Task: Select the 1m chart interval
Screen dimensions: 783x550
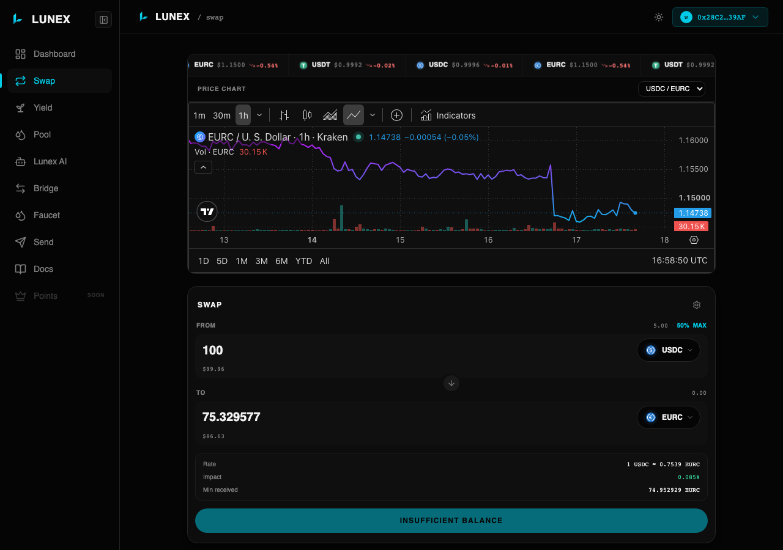Action: pos(199,116)
